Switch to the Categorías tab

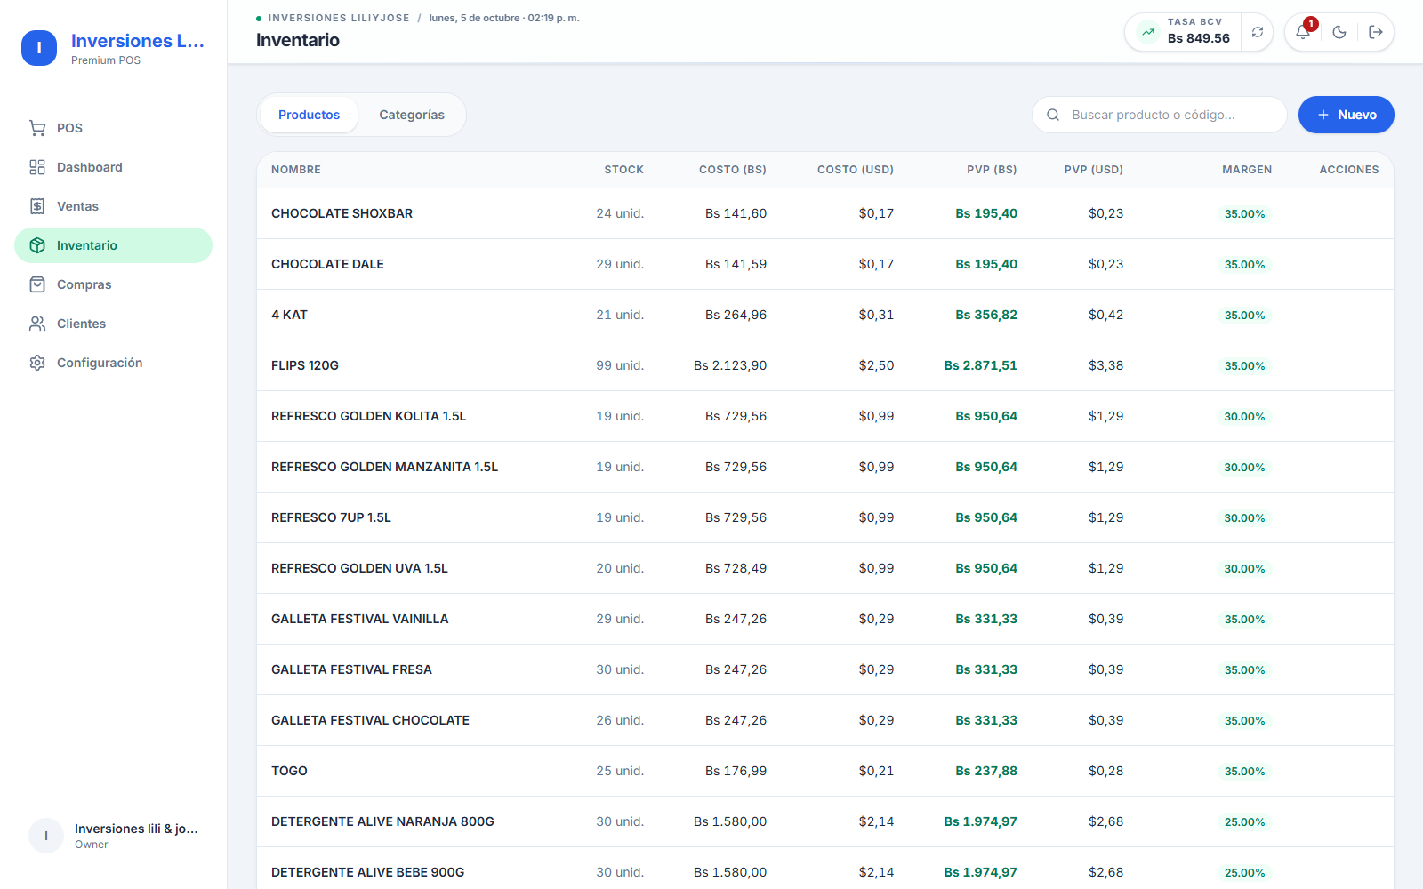(x=412, y=115)
